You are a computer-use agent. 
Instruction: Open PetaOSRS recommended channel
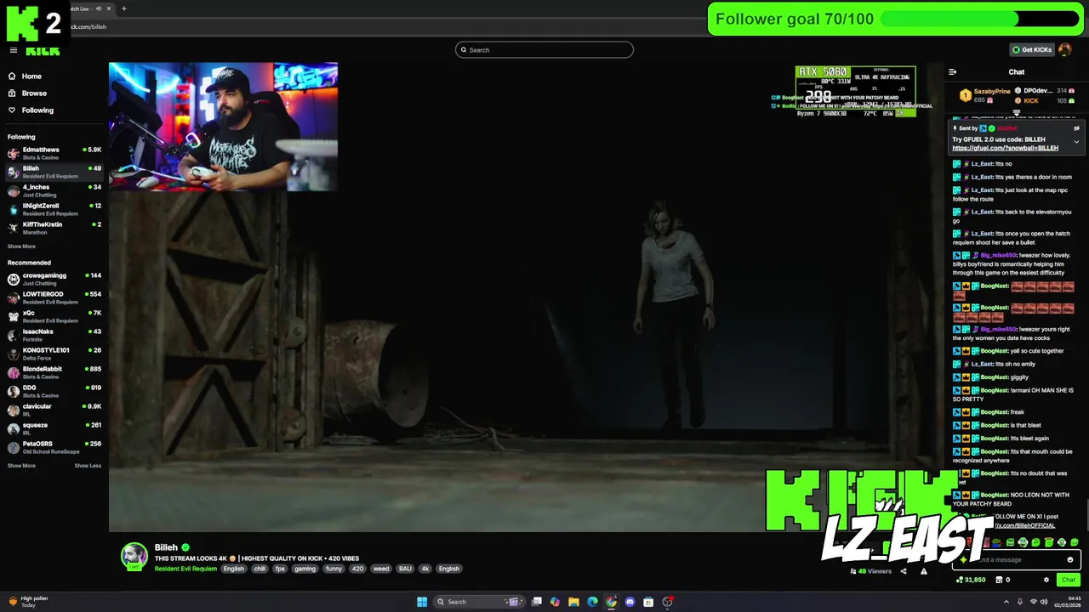pyautogui.click(x=54, y=447)
